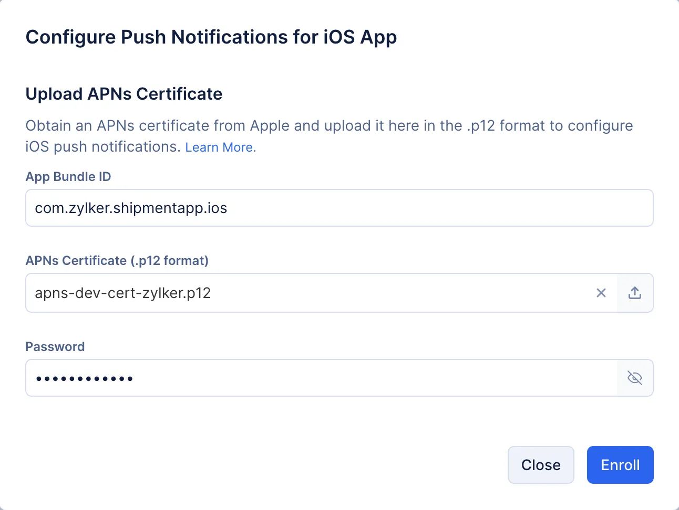This screenshot has height=510, width=679.
Task: Click the App Bundle ID label
Action: (68, 177)
